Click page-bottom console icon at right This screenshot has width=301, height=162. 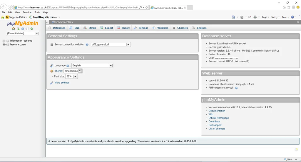point(296,150)
